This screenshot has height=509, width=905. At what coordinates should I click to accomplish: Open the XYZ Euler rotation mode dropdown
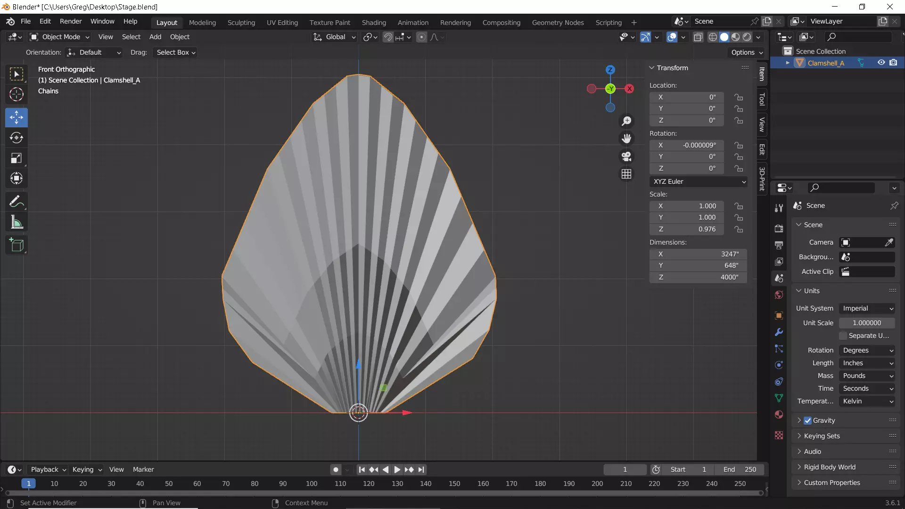click(699, 181)
